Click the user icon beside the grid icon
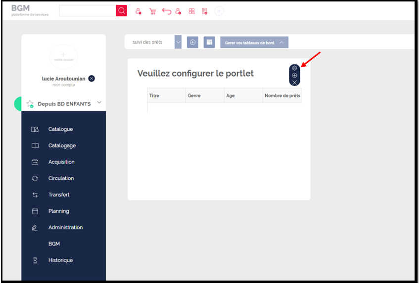The image size is (419, 284). pos(178,11)
